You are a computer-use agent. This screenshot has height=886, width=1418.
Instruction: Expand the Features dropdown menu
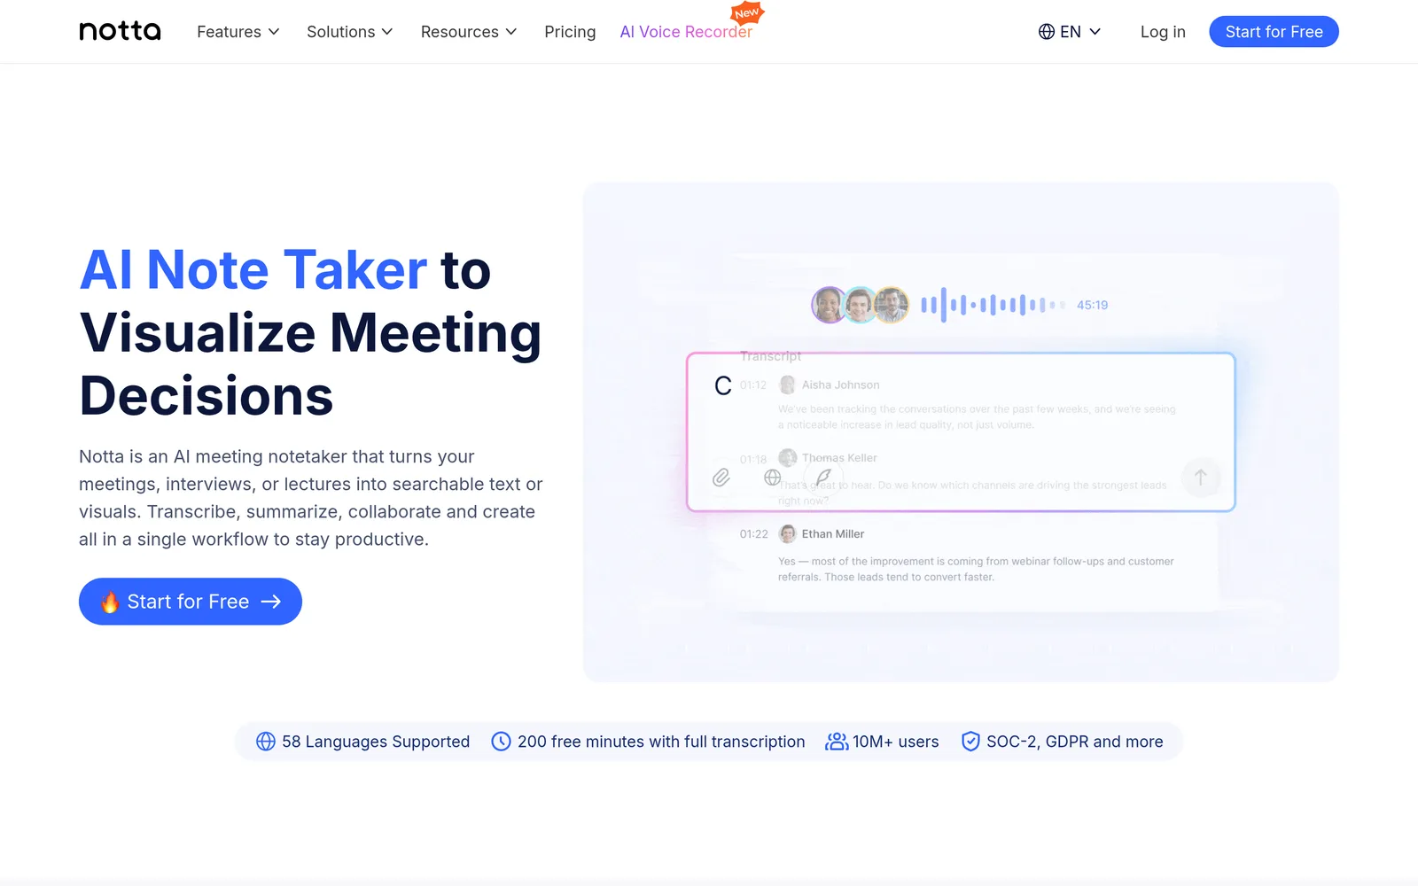[x=238, y=32]
